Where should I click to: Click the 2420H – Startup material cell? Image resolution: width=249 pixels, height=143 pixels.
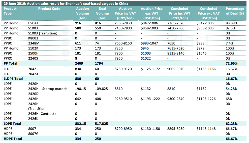(x=48, y=89)
